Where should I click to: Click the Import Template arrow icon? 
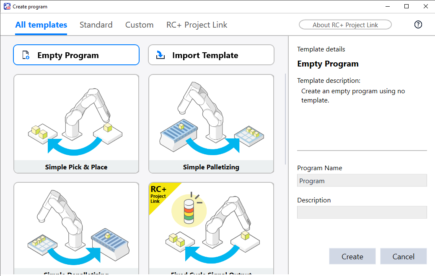[x=161, y=55]
